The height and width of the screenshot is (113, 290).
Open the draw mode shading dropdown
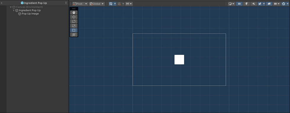click(x=231, y=4)
